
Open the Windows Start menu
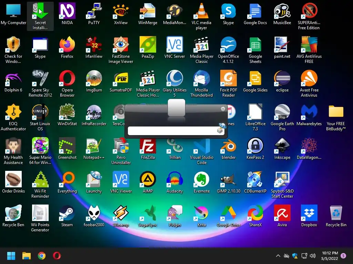(x=11, y=256)
